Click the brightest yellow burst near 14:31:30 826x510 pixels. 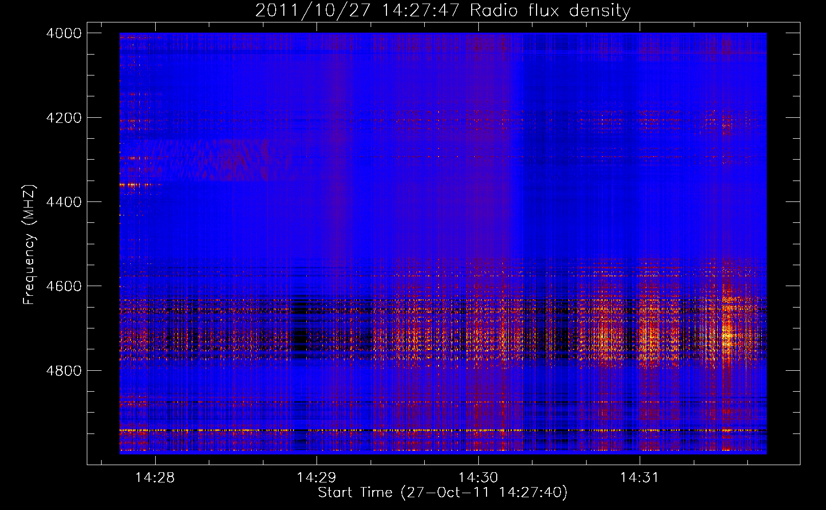point(727,336)
